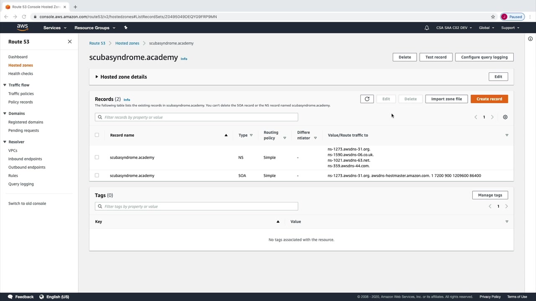The width and height of the screenshot is (536, 301).
Task: Close the Route 53 Console browser tab
Action: coord(64,7)
